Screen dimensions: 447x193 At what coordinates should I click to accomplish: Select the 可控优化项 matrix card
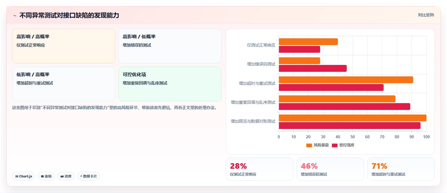pyautogui.click(x=170, y=84)
